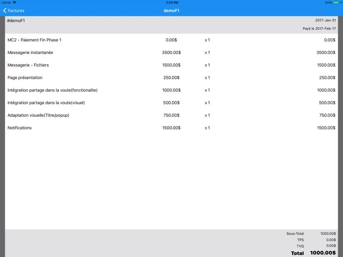Tap the bold Total label
This screenshot has height=257, width=343.
tap(297, 253)
